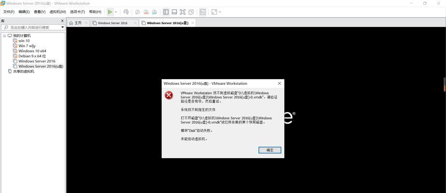This screenshot has height=193, width=446.
Task: Open the snapshot manager icon
Action: coord(154,12)
